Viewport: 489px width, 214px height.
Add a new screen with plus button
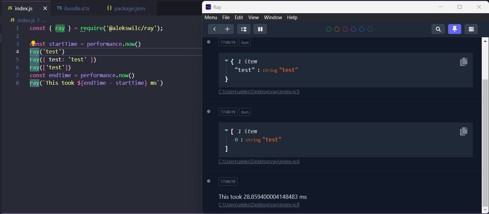(227, 29)
